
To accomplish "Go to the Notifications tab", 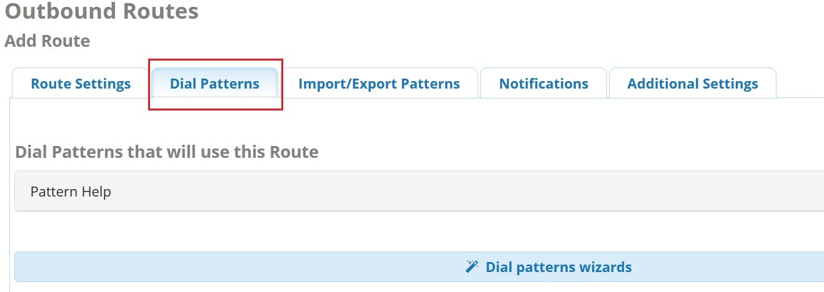I will (543, 83).
